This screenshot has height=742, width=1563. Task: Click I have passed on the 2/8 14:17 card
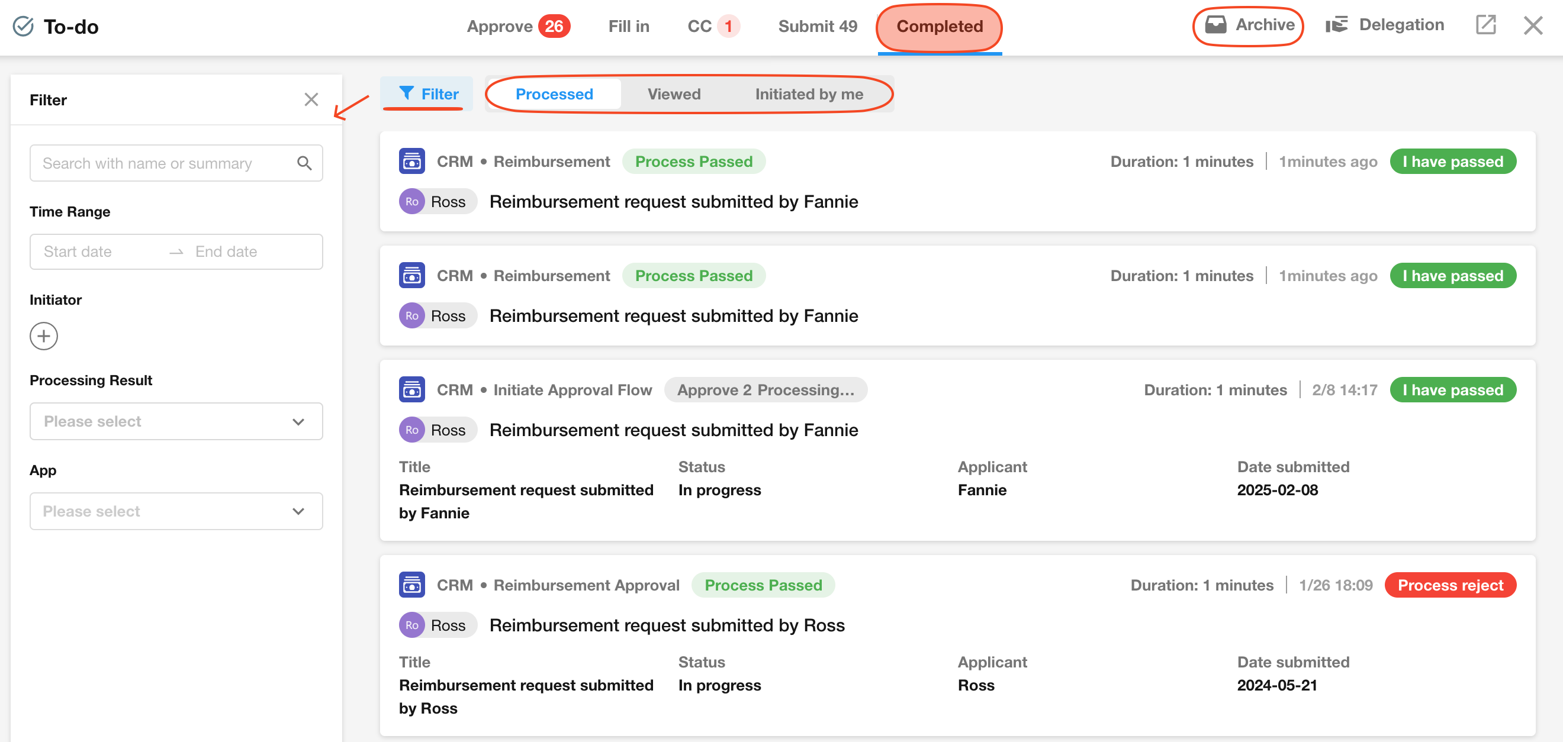coord(1452,389)
